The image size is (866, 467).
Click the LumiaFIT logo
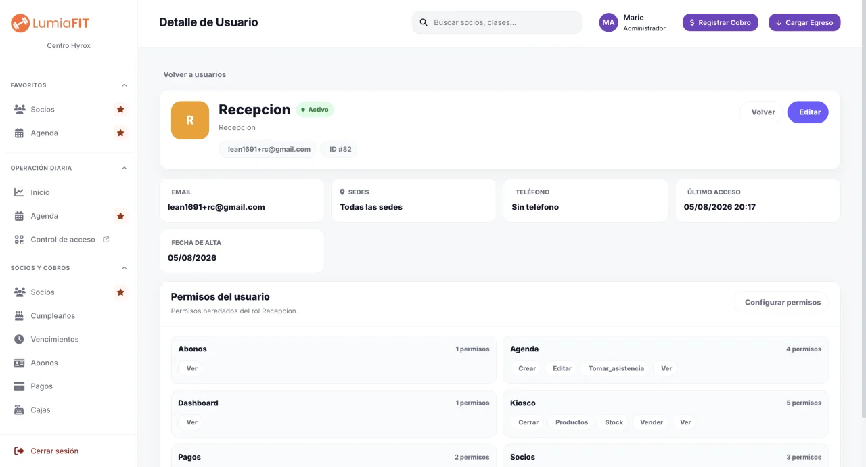50,23
